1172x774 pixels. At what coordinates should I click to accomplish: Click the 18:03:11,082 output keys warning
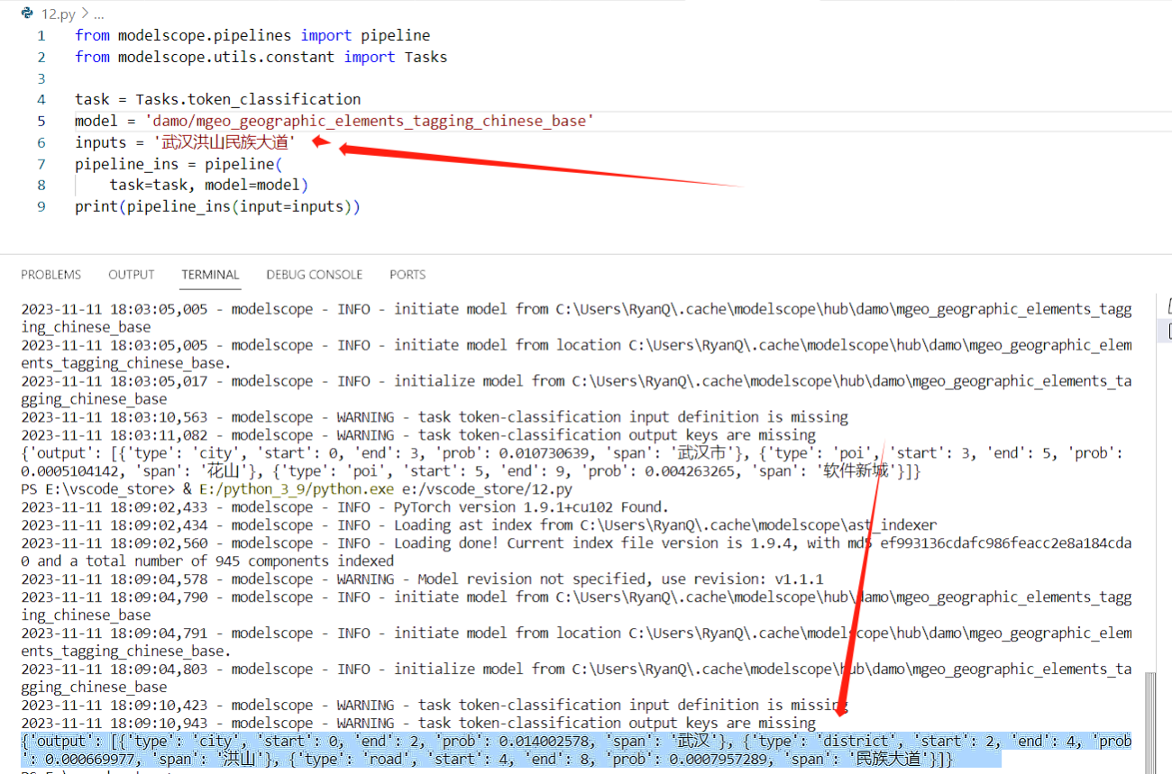click(418, 435)
